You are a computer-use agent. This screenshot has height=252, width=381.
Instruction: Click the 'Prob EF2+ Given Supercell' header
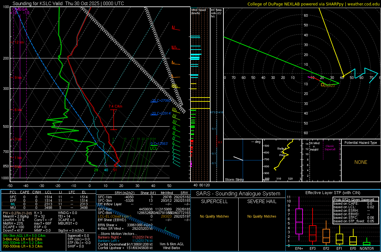pos(354,200)
